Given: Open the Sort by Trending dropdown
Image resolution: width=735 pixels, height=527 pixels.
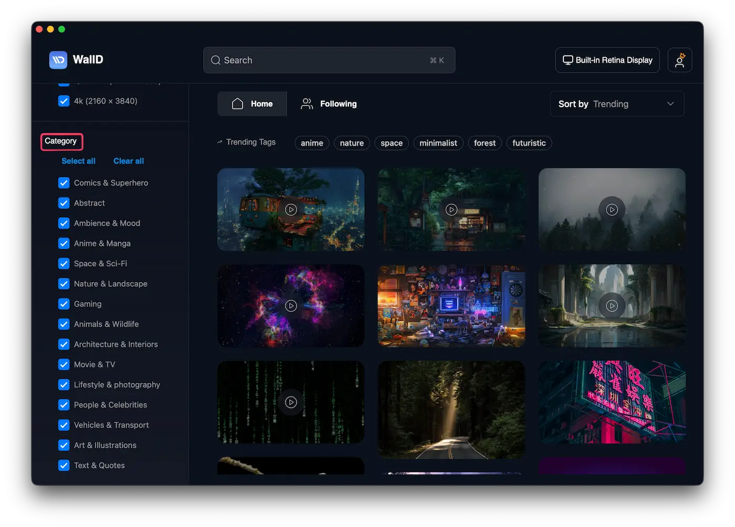Looking at the screenshot, I should (617, 104).
